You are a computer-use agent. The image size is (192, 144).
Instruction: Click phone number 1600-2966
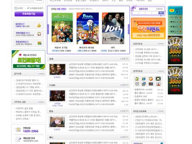click(x=30, y=131)
